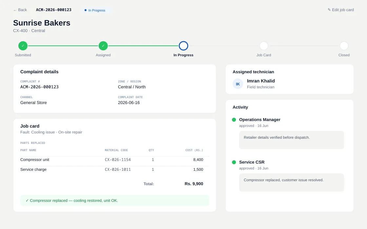Click complaint number value in Complaint details

tap(39, 87)
